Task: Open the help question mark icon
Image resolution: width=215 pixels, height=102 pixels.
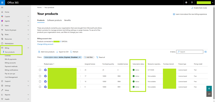Action: (x=192, y=3)
